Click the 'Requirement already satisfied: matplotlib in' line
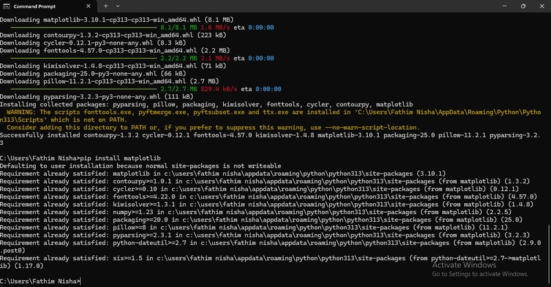Viewport: 551px width, 287px height. point(222,174)
